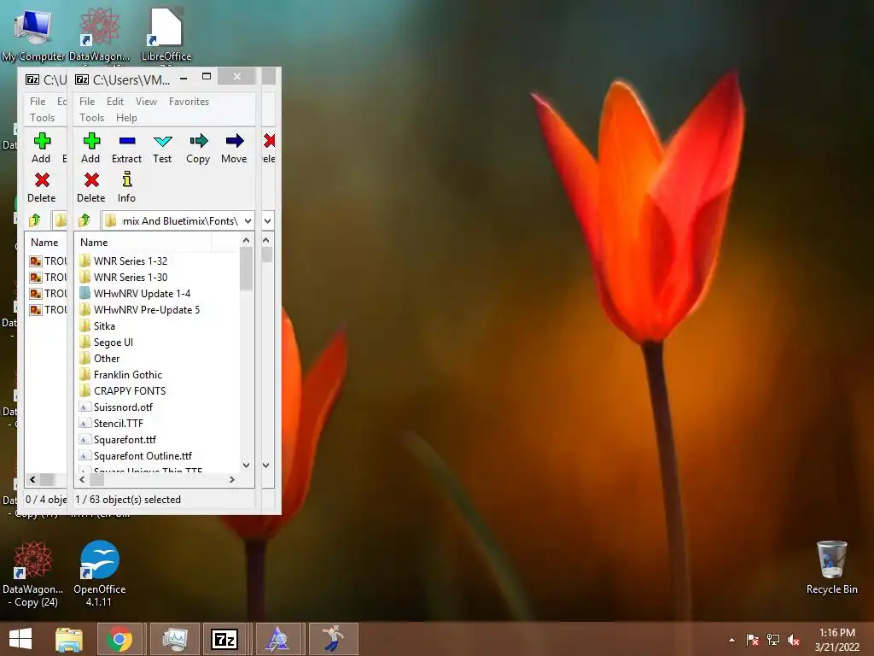Click the system monitor taskbar icon
Viewport: 874px width, 656px height.
tap(174, 639)
